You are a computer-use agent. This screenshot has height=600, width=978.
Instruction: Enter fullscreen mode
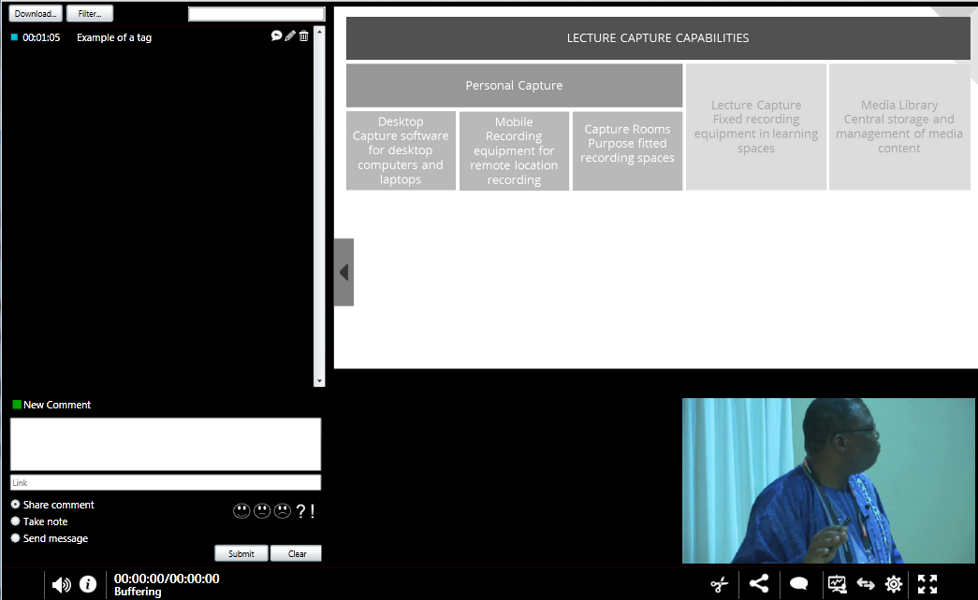(927, 584)
